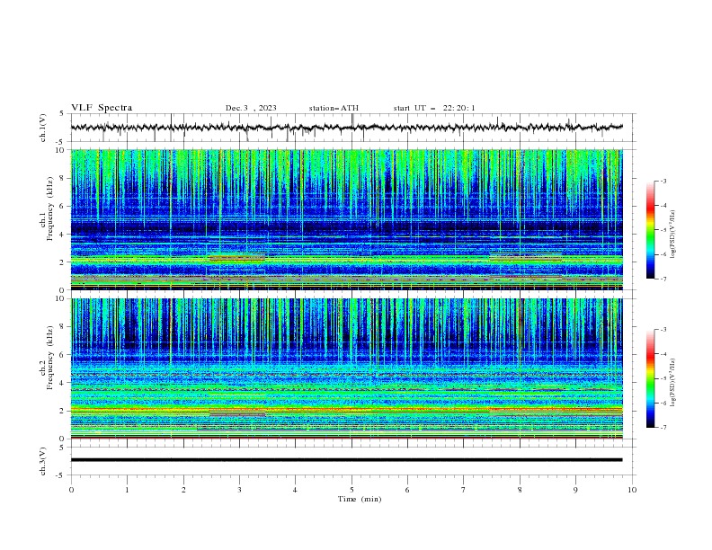Viewport: 712px width, 550px height.
Task: Click the "ch.3(V)" axis label
Action: pos(43,462)
